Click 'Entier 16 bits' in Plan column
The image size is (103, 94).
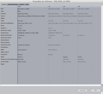[x=22, y=62]
